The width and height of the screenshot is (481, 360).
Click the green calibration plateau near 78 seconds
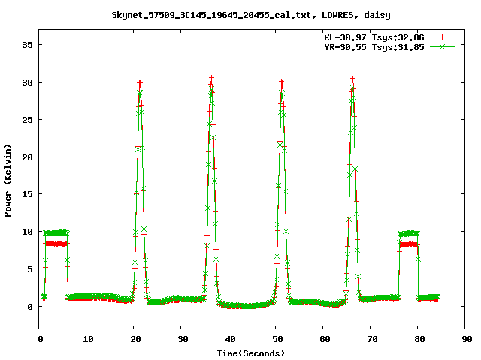pos(409,233)
